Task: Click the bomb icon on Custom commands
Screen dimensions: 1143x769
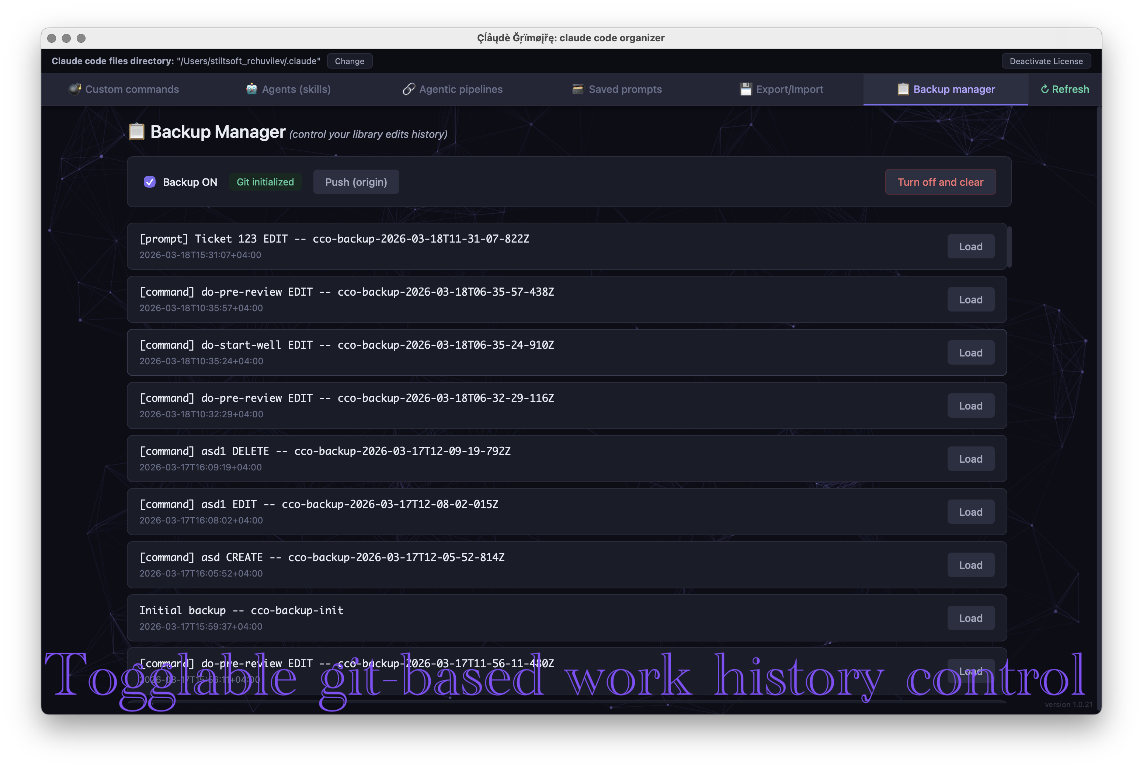Action: (x=74, y=89)
